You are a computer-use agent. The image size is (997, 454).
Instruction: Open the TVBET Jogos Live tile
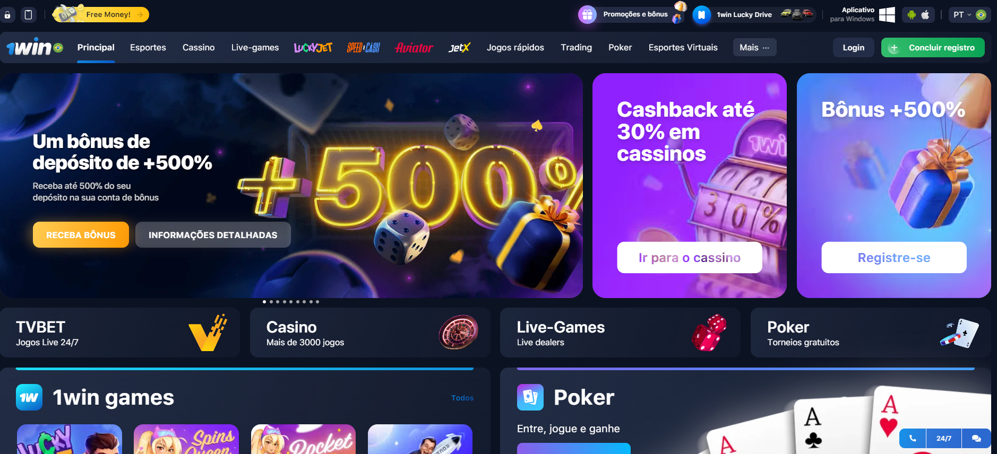120,333
